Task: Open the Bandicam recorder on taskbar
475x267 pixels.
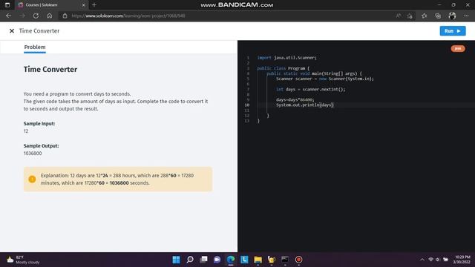Action: click(298, 260)
